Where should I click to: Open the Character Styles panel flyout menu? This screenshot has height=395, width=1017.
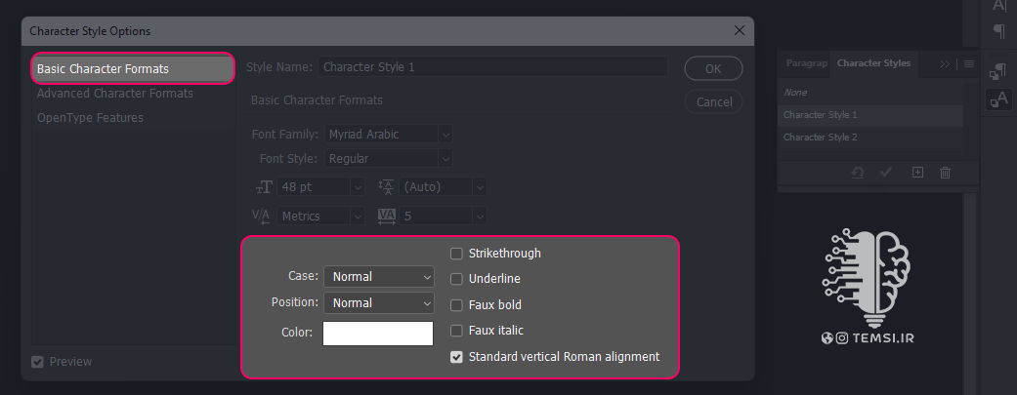[x=969, y=63]
